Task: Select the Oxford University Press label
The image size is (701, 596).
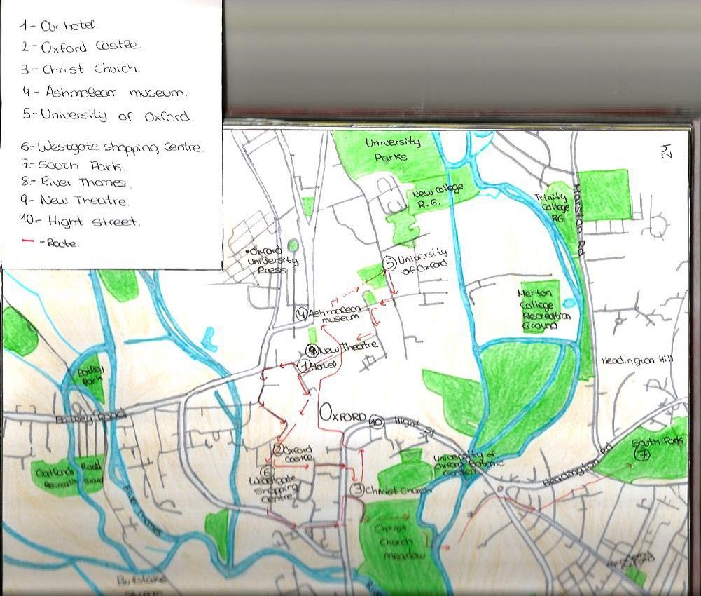Action: pos(272,261)
